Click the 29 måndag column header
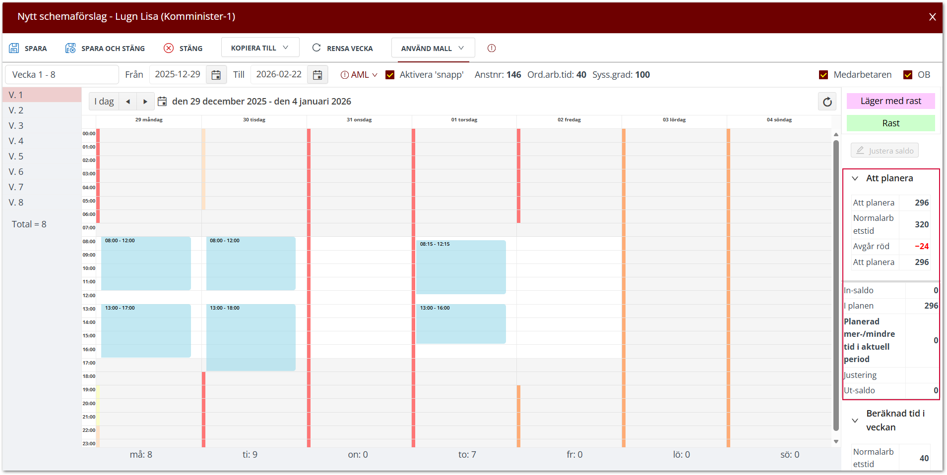 (x=149, y=120)
